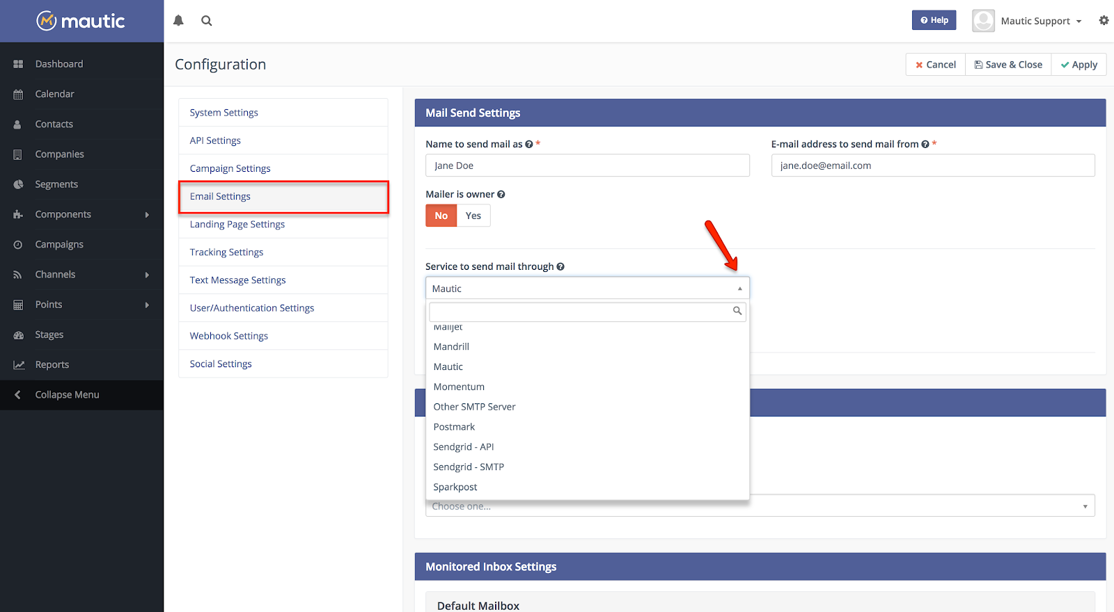Open the global search magnifier icon
This screenshot has width=1114, height=612.
(x=207, y=21)
